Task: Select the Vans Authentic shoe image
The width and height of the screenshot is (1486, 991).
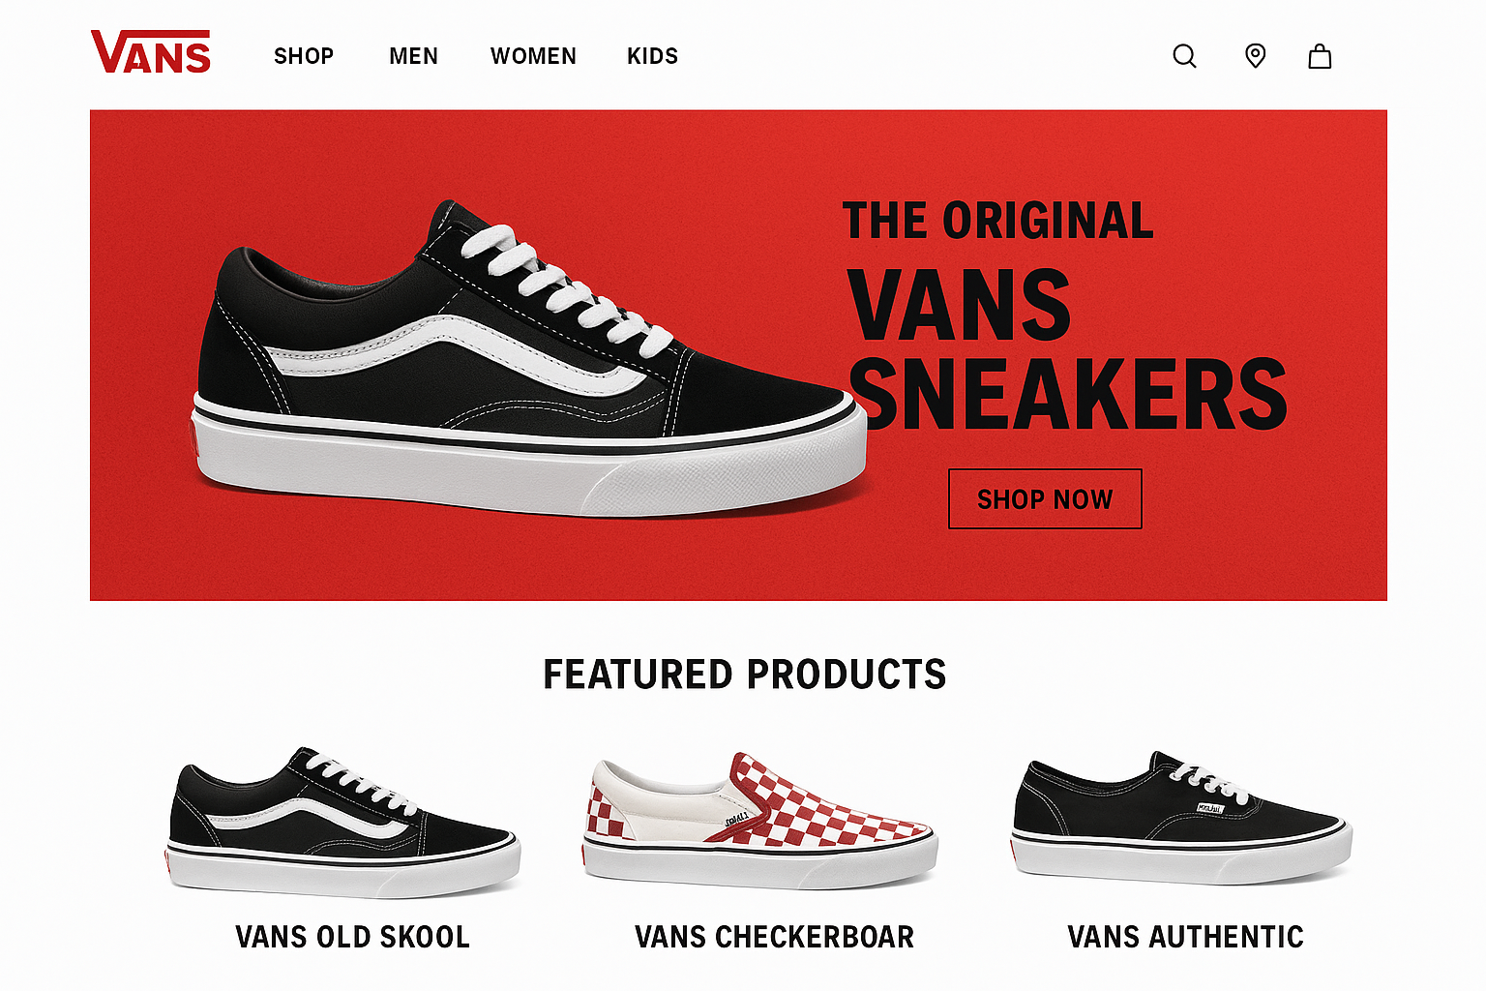Action: [x=1180, y=818]
